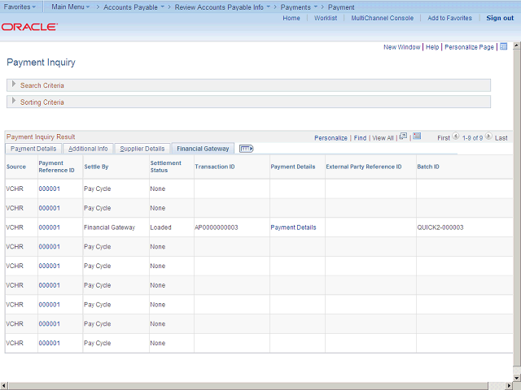Screen dimensions: 521x390
Task: Click the Sign out link
Action: 500,18
